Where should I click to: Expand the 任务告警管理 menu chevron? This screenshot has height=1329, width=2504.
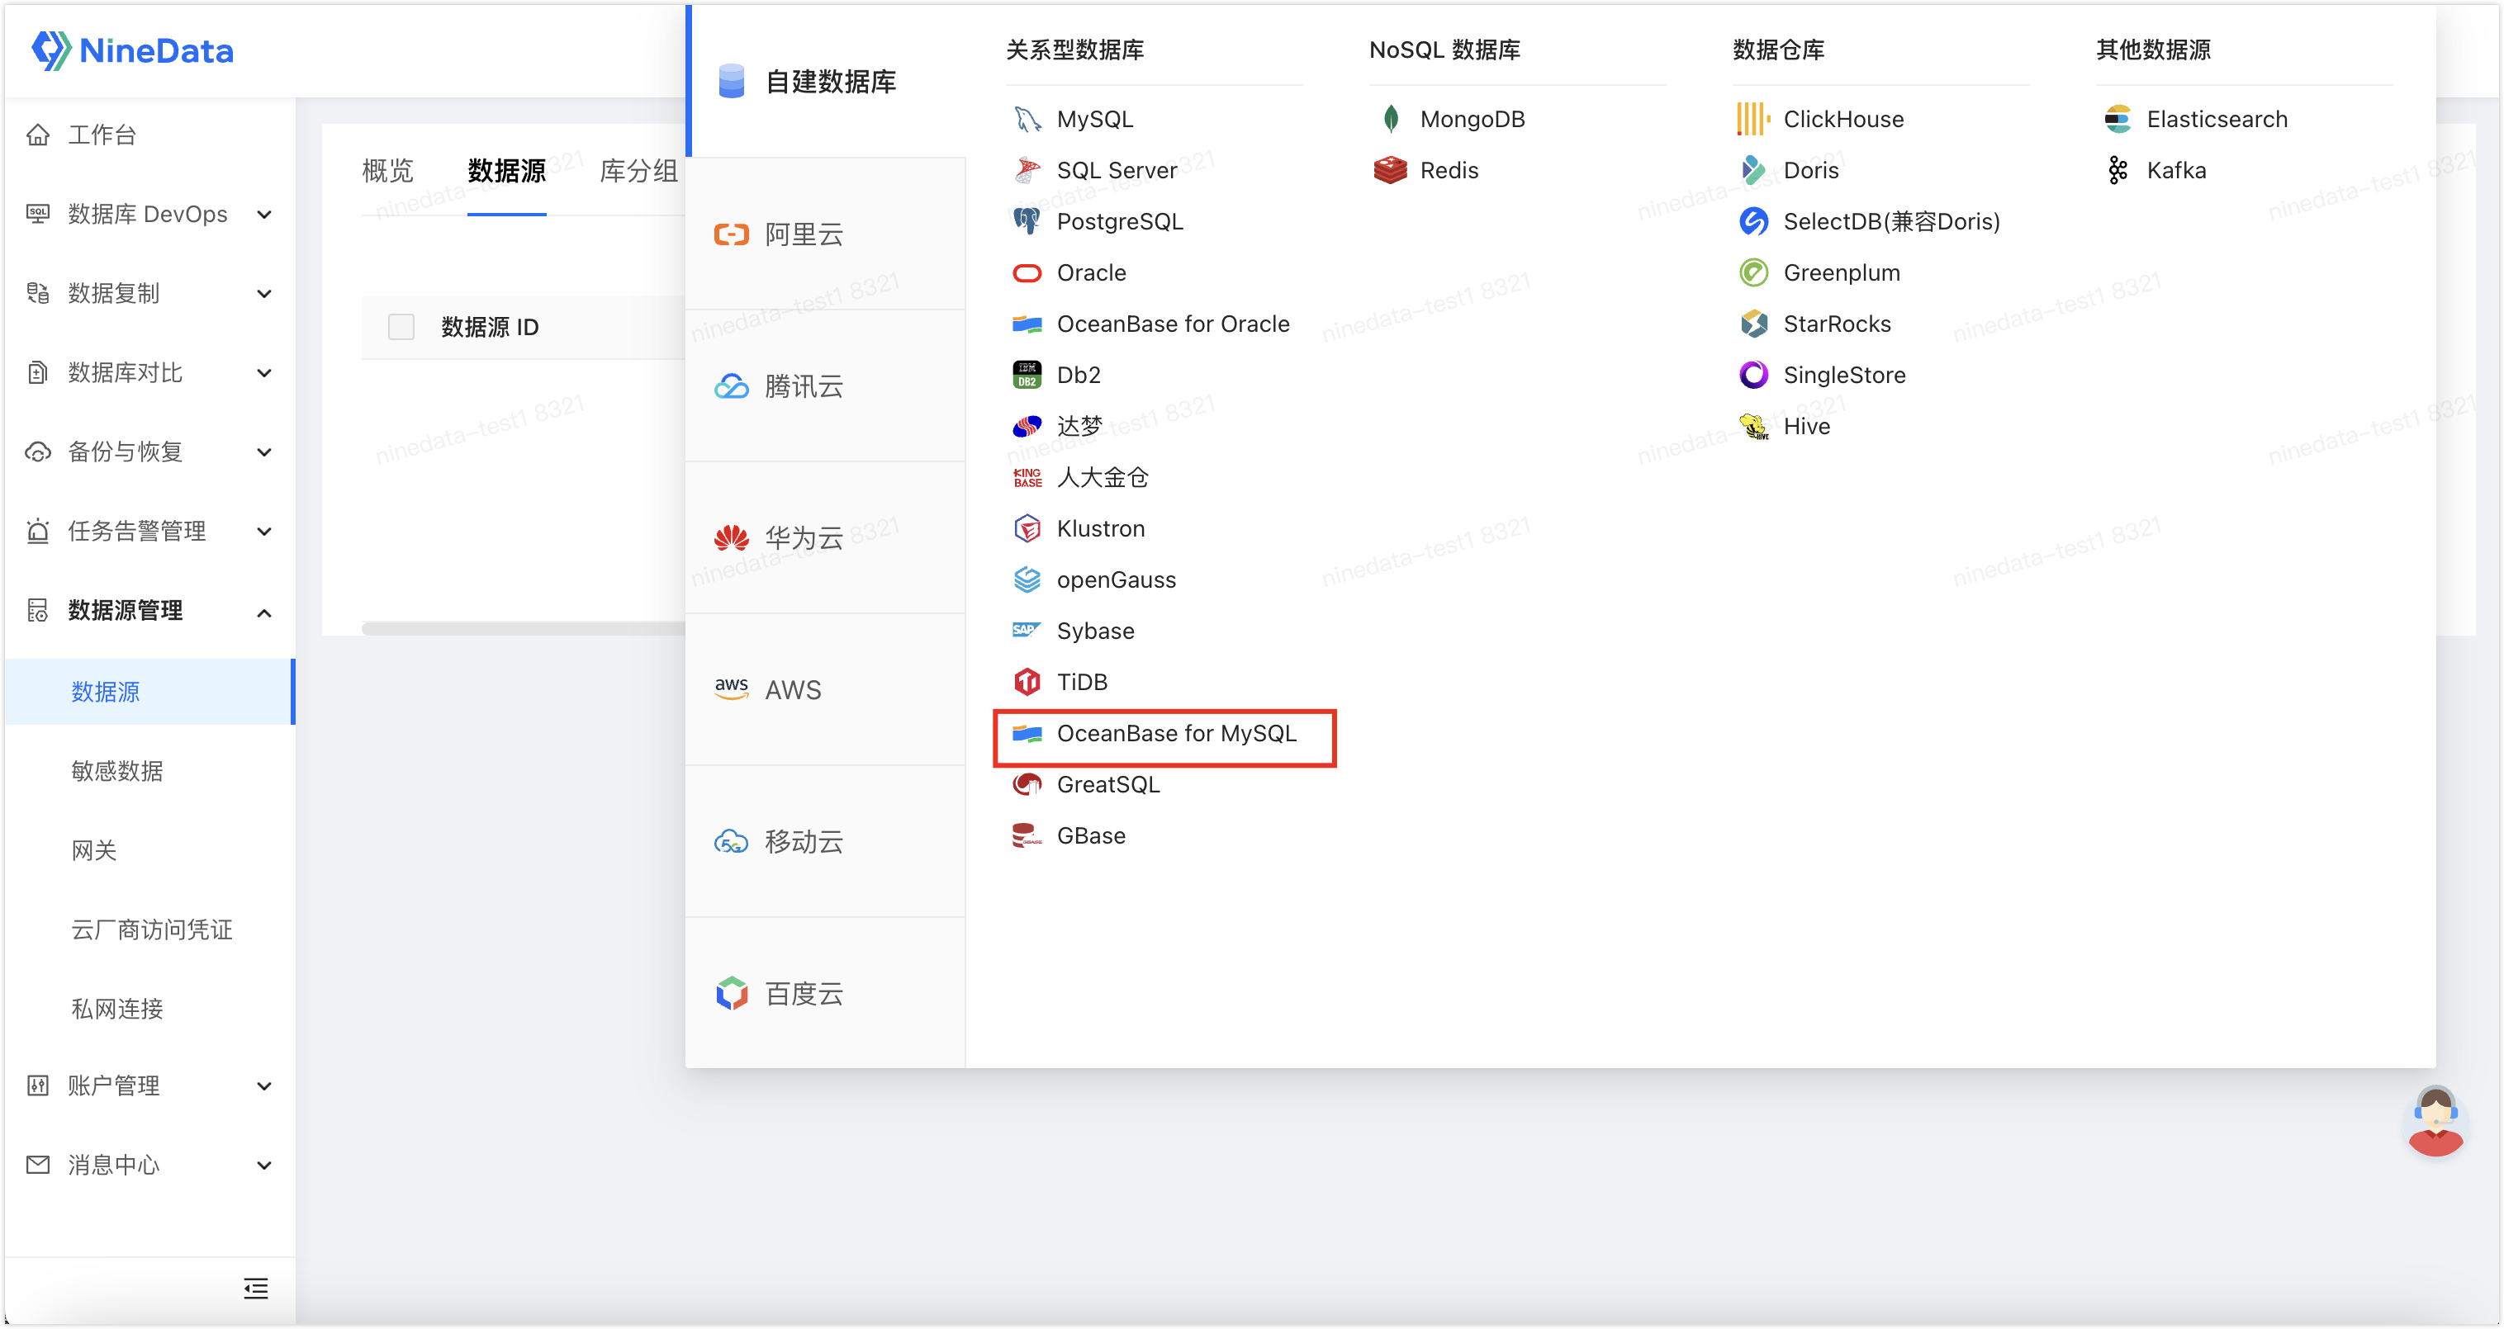point(264,532)
